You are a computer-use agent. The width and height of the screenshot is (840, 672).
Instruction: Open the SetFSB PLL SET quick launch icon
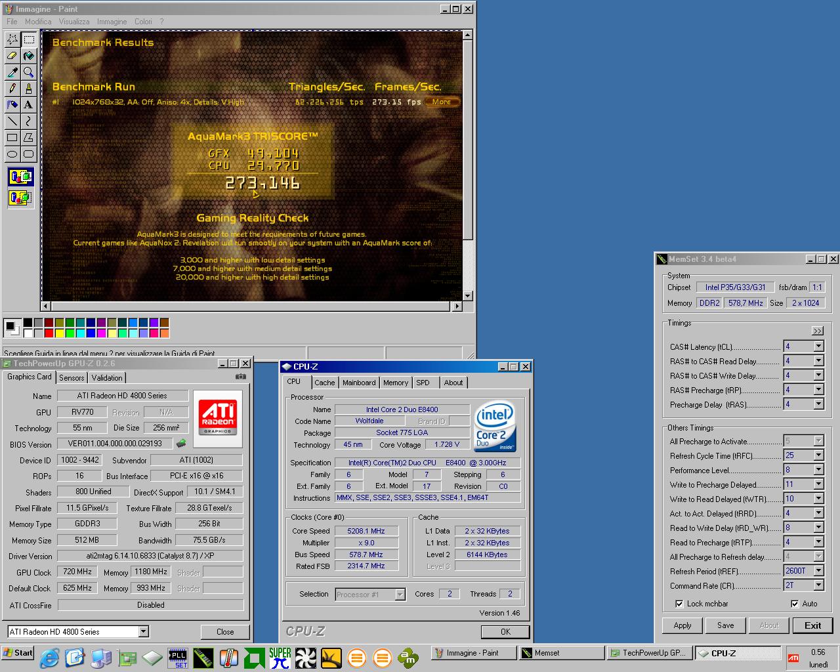click(178, 658)
